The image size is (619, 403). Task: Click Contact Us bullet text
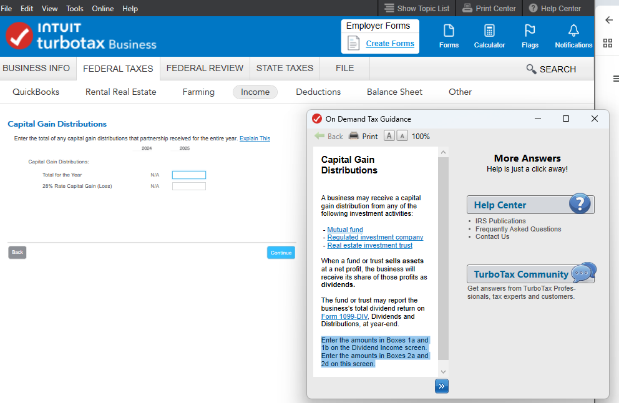tap(492, 236)
